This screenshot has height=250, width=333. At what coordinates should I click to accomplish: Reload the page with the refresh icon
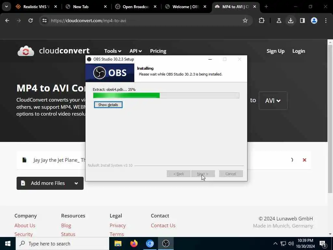31,21
